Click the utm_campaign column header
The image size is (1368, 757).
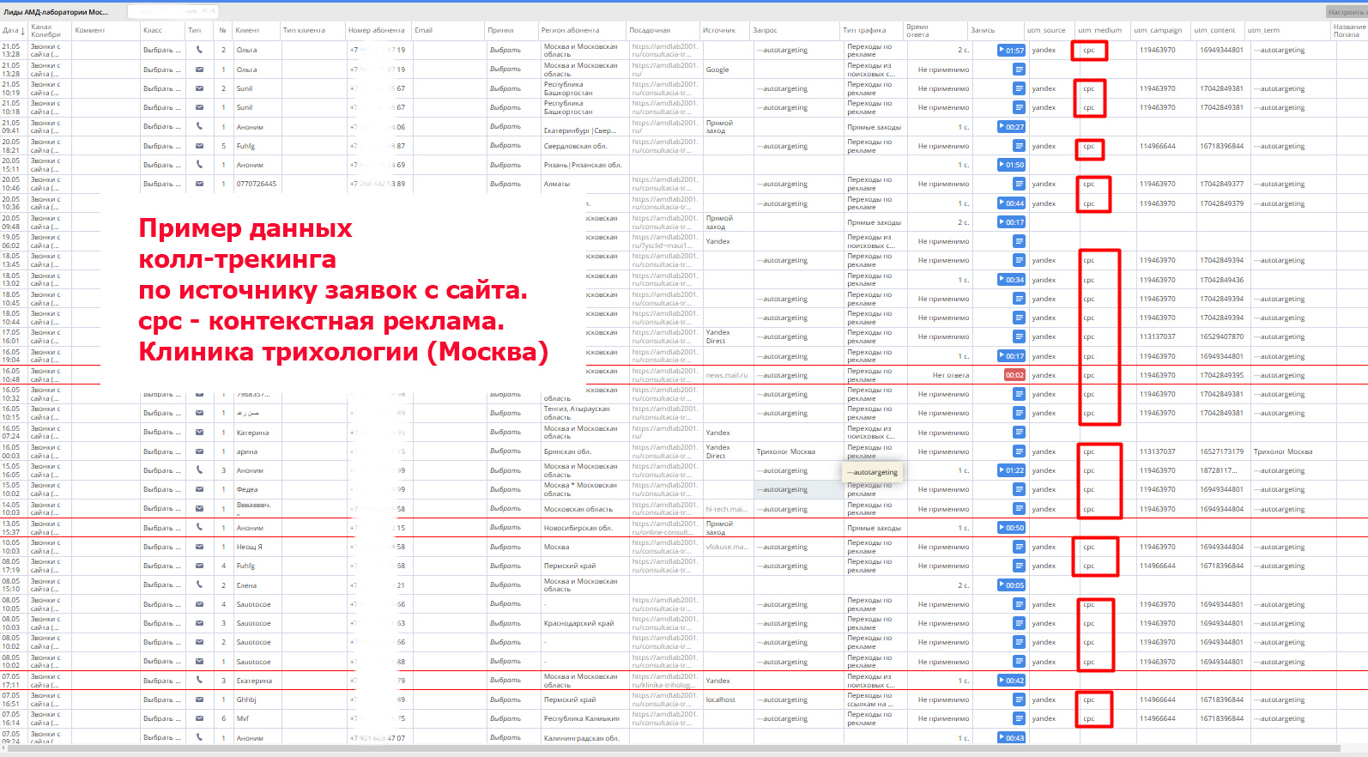[x=1158, y=30]
